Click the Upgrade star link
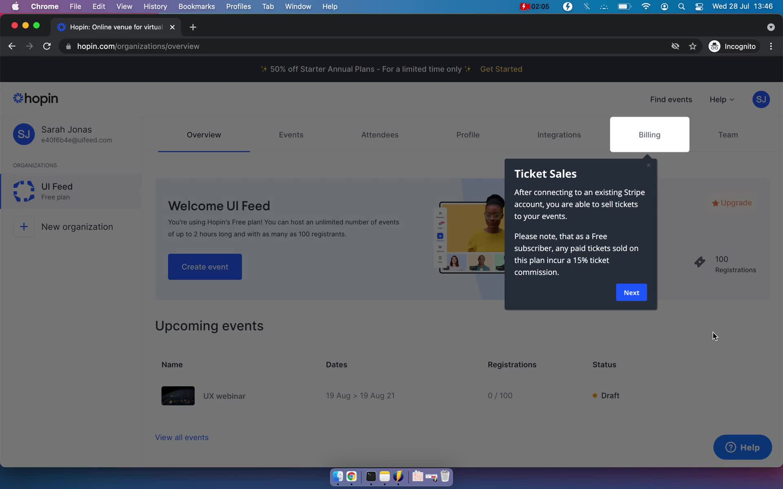Screen dimensions: 783x489 click(x=732, y=203)
